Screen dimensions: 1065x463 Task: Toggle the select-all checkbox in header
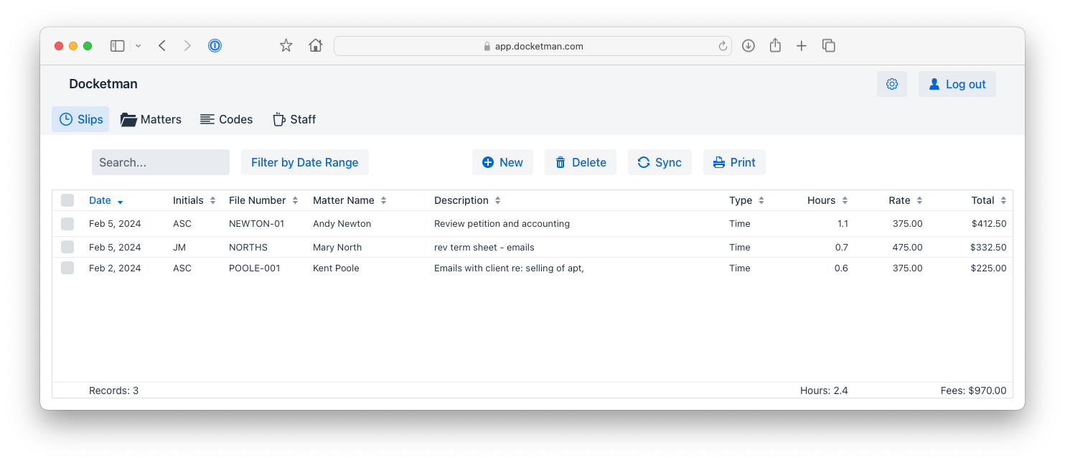(x=67, y=200)
